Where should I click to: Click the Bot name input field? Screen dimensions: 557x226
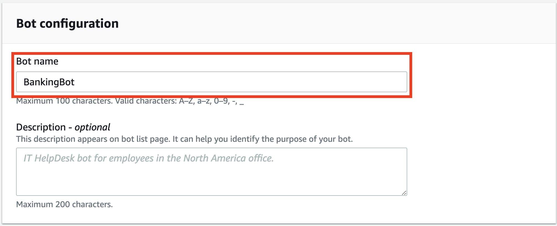212,82
